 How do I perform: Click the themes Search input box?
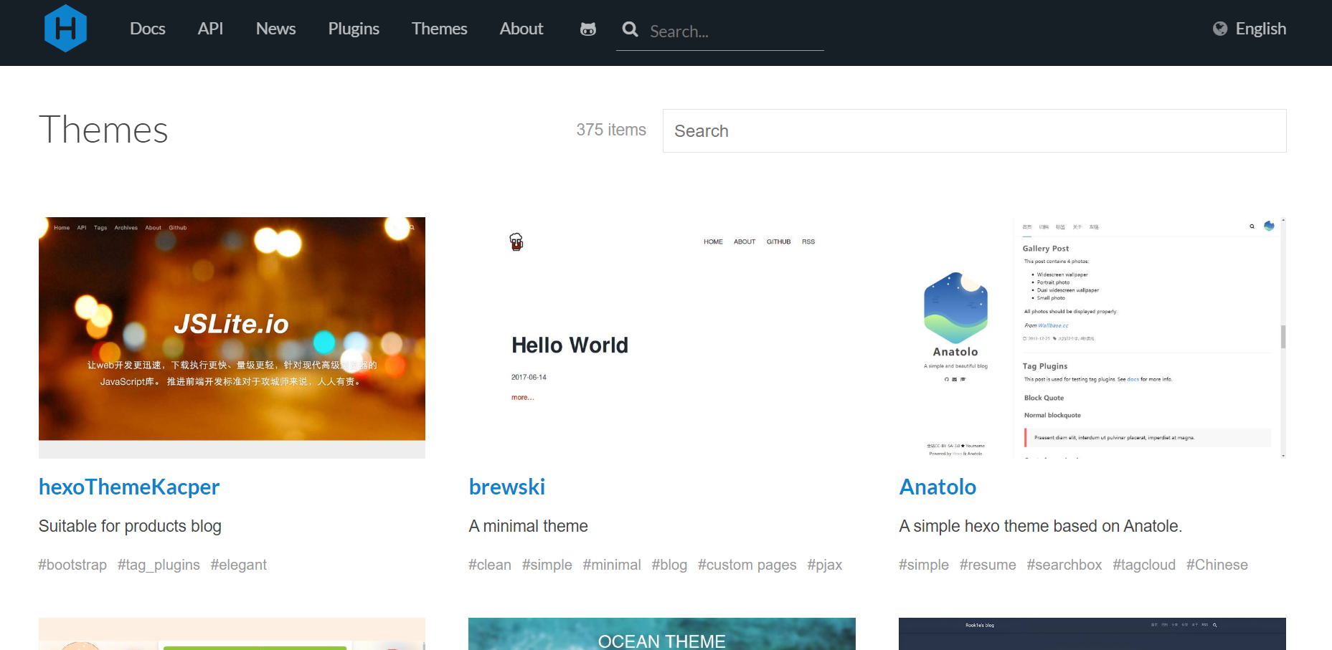pos(974,130)
